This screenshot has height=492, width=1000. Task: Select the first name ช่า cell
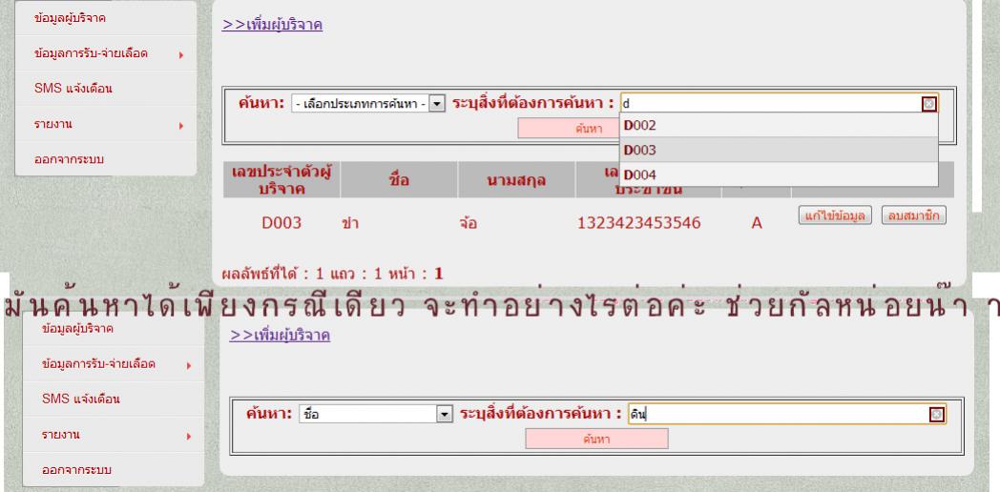point(350,223)
